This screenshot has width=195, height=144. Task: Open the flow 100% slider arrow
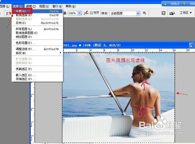79,13
